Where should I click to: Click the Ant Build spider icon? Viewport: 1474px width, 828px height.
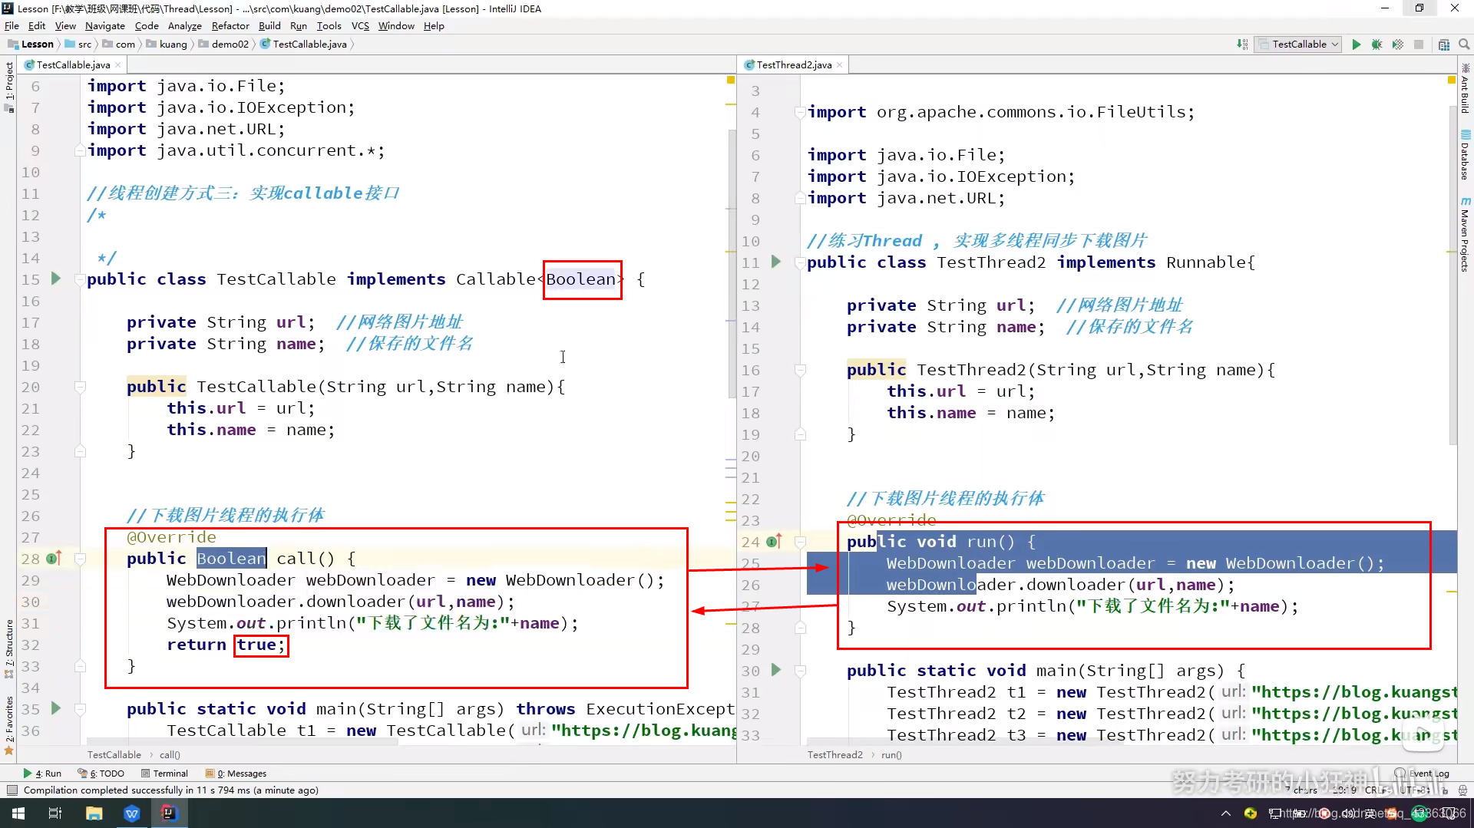[x=1466, y=68]
